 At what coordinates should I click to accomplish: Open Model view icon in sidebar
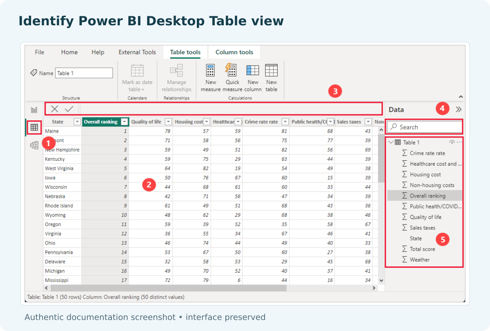point(34,145)
